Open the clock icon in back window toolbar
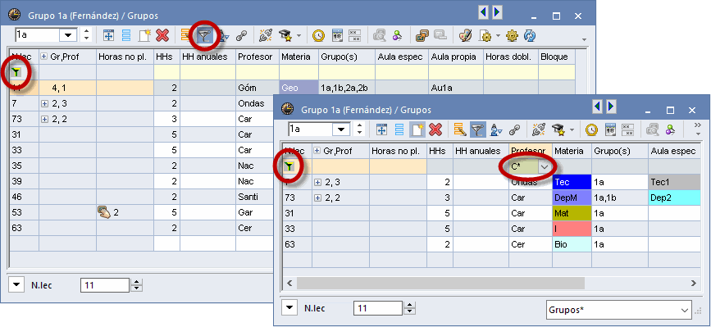 [x=319, y=35]
